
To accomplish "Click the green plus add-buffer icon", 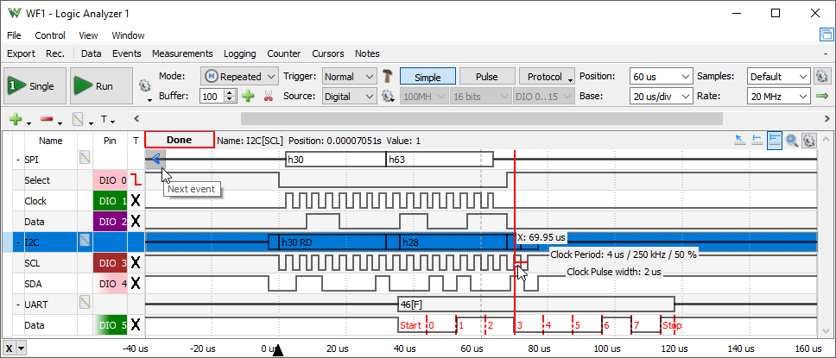I will point(248,97).
